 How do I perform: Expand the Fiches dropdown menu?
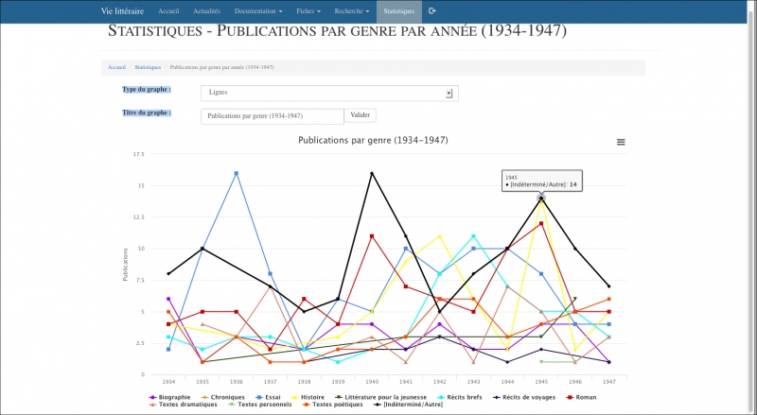pyautogui.click(x=308, y=11)
